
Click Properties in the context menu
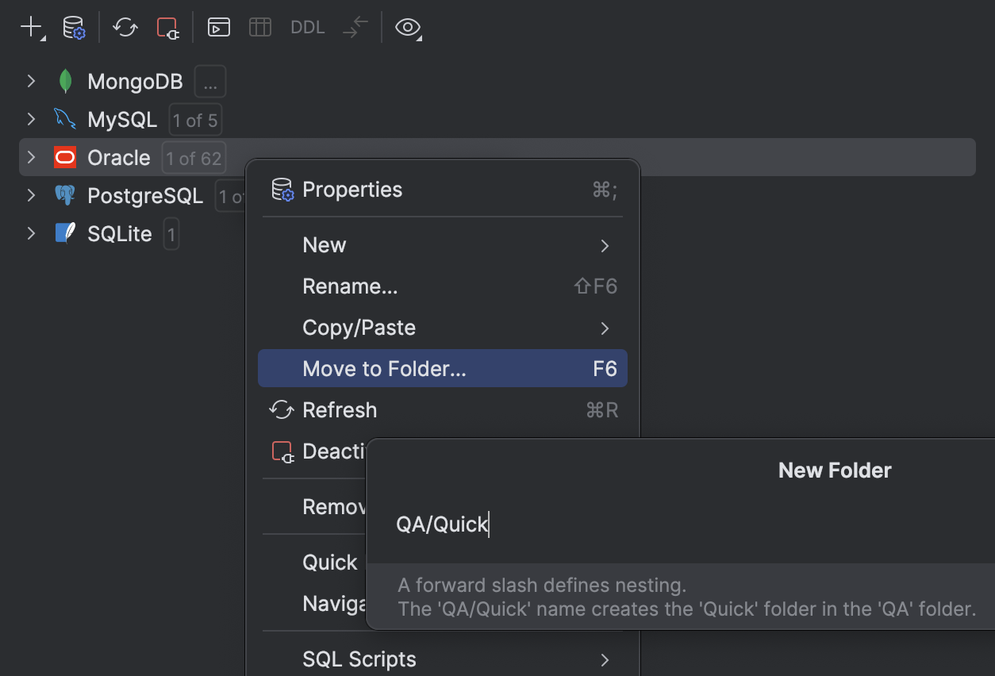[x=352, y=189]
